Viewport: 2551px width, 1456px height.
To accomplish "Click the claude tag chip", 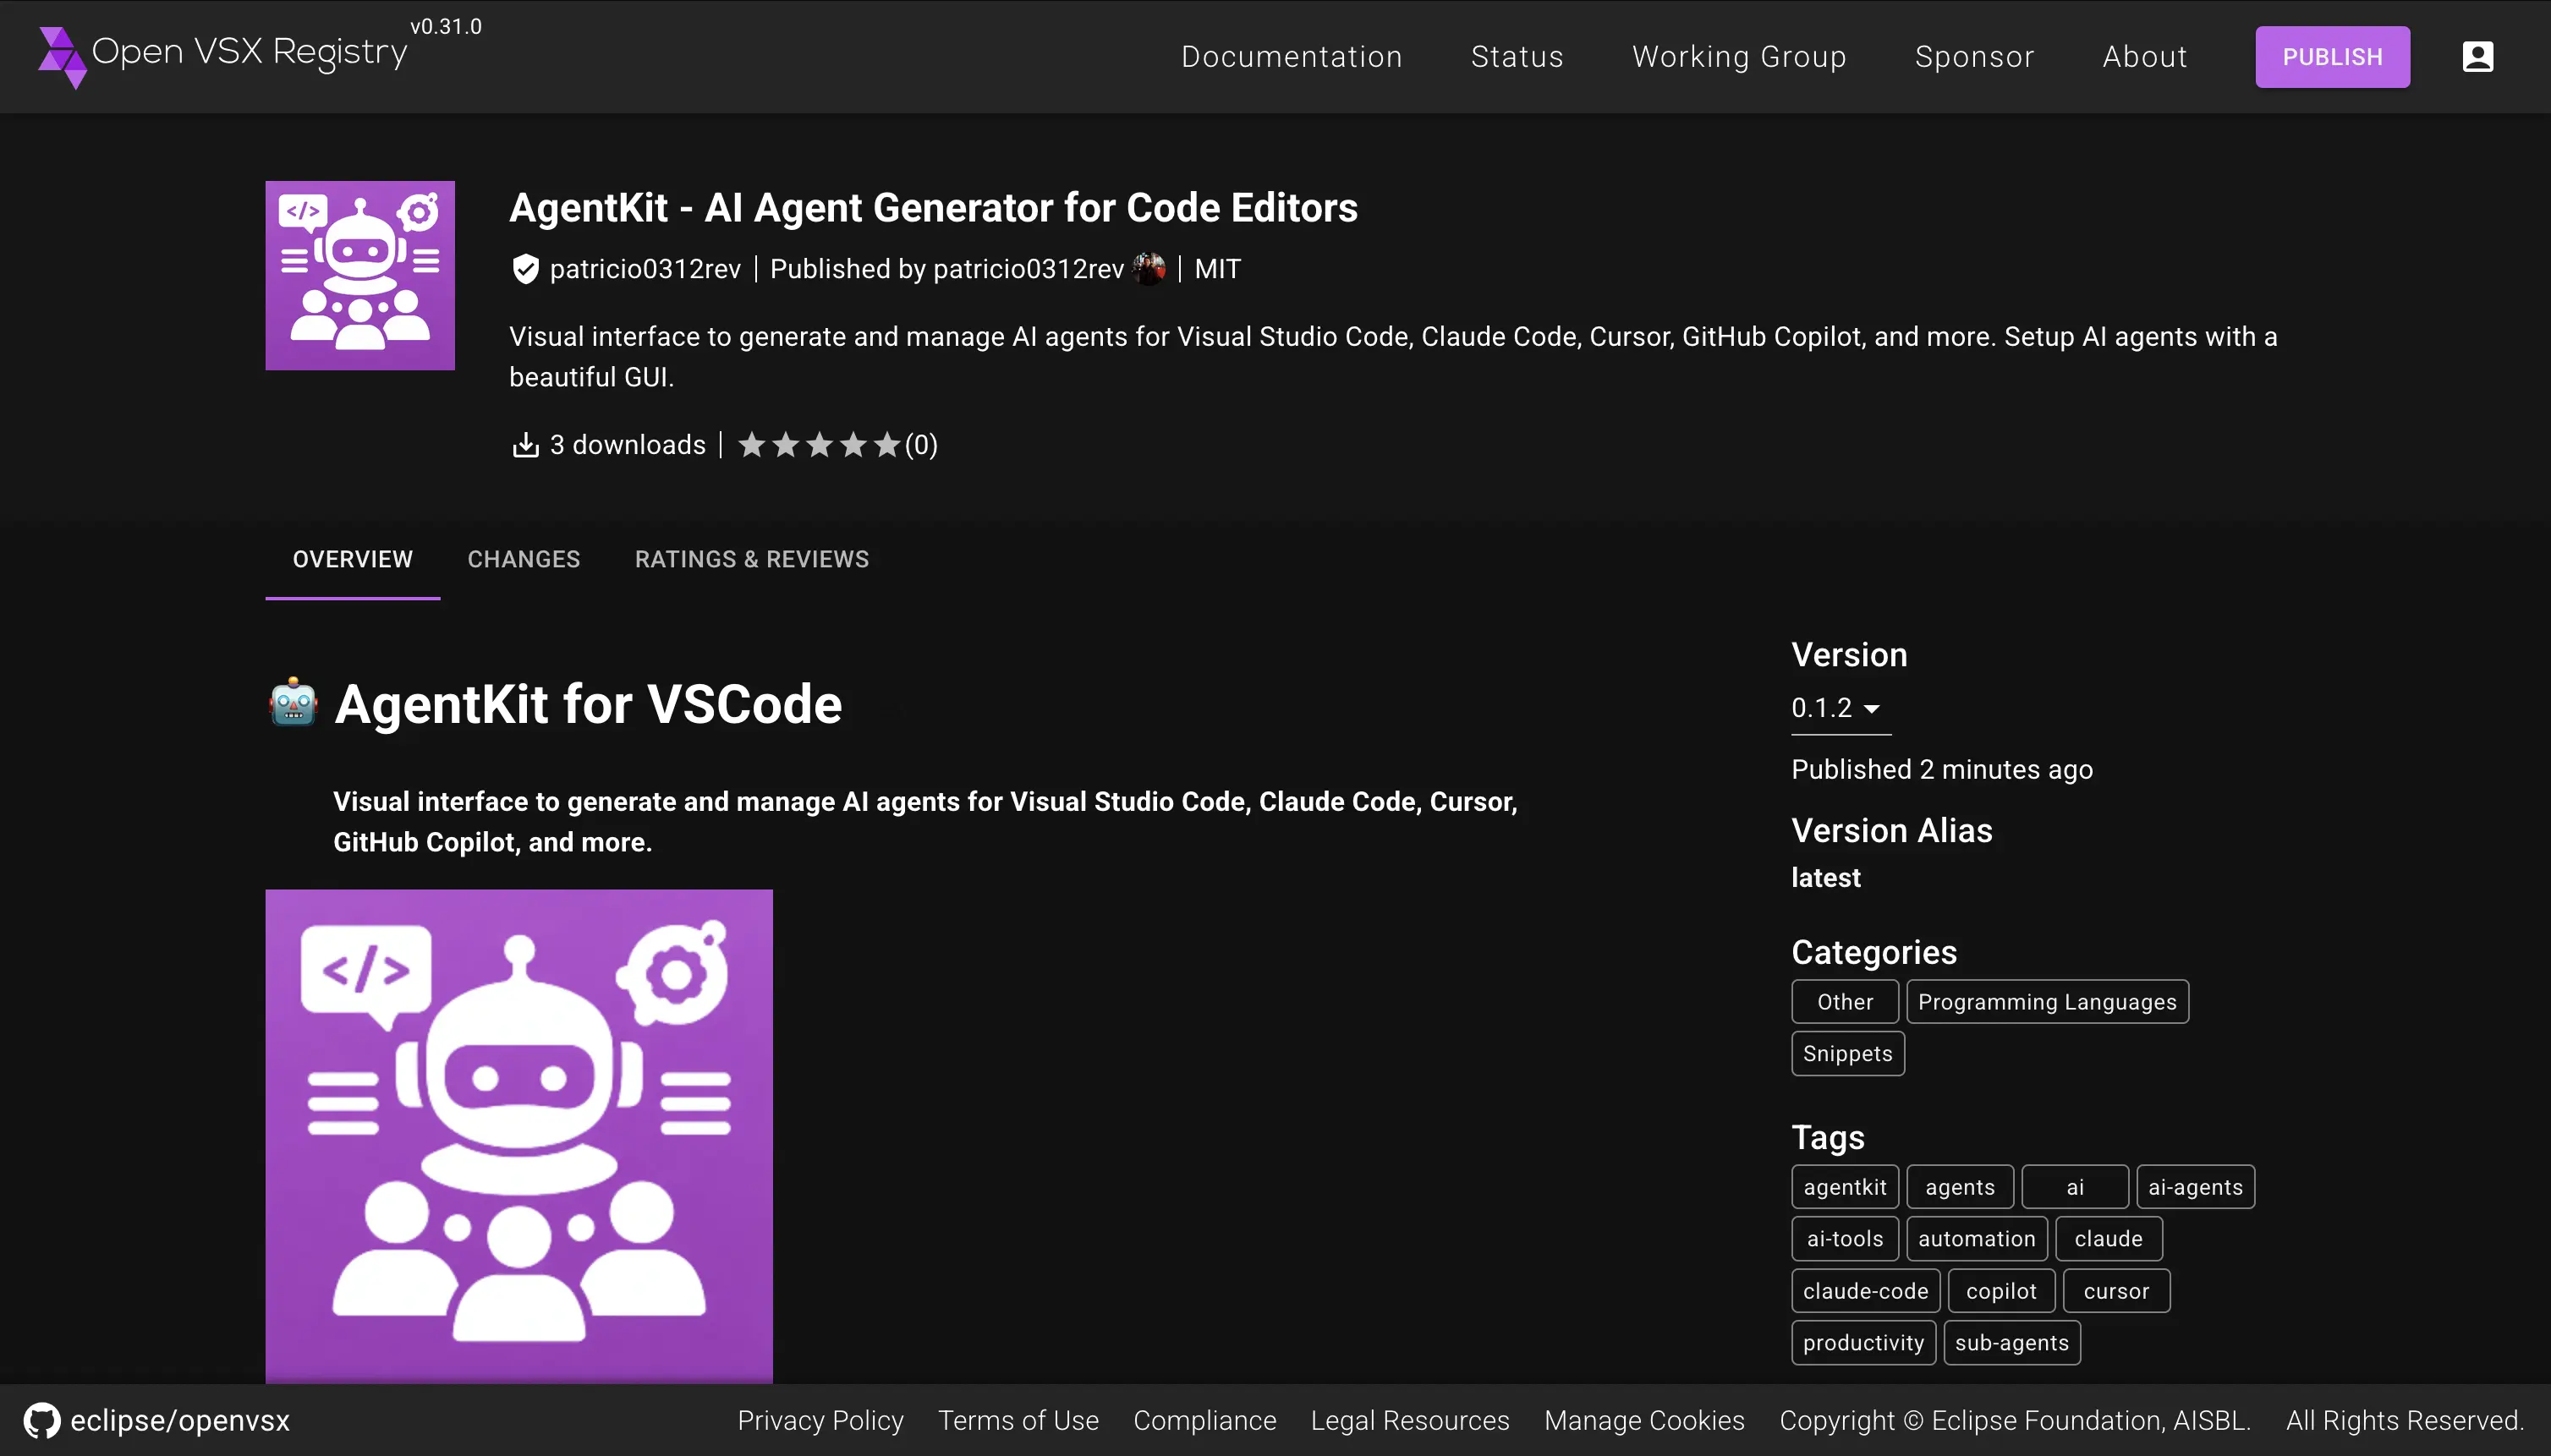I will point(2109,1239).
